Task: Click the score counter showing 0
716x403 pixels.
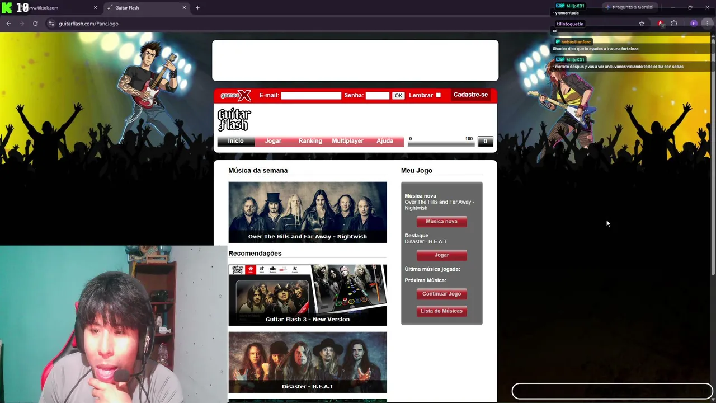Action: (486, 141)
